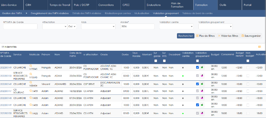Tick the Sur IHTS header checkbox
The height and width of the screenshot is (118, 266).
tap(164, 61)
